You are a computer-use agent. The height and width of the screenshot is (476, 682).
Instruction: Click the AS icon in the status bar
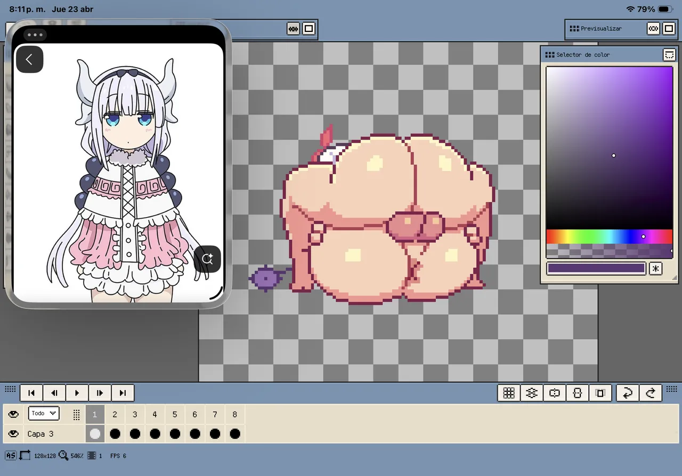coord(11,456)
